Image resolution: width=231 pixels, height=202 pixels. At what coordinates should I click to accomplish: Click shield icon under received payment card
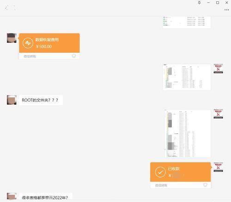tap(205, 185)
